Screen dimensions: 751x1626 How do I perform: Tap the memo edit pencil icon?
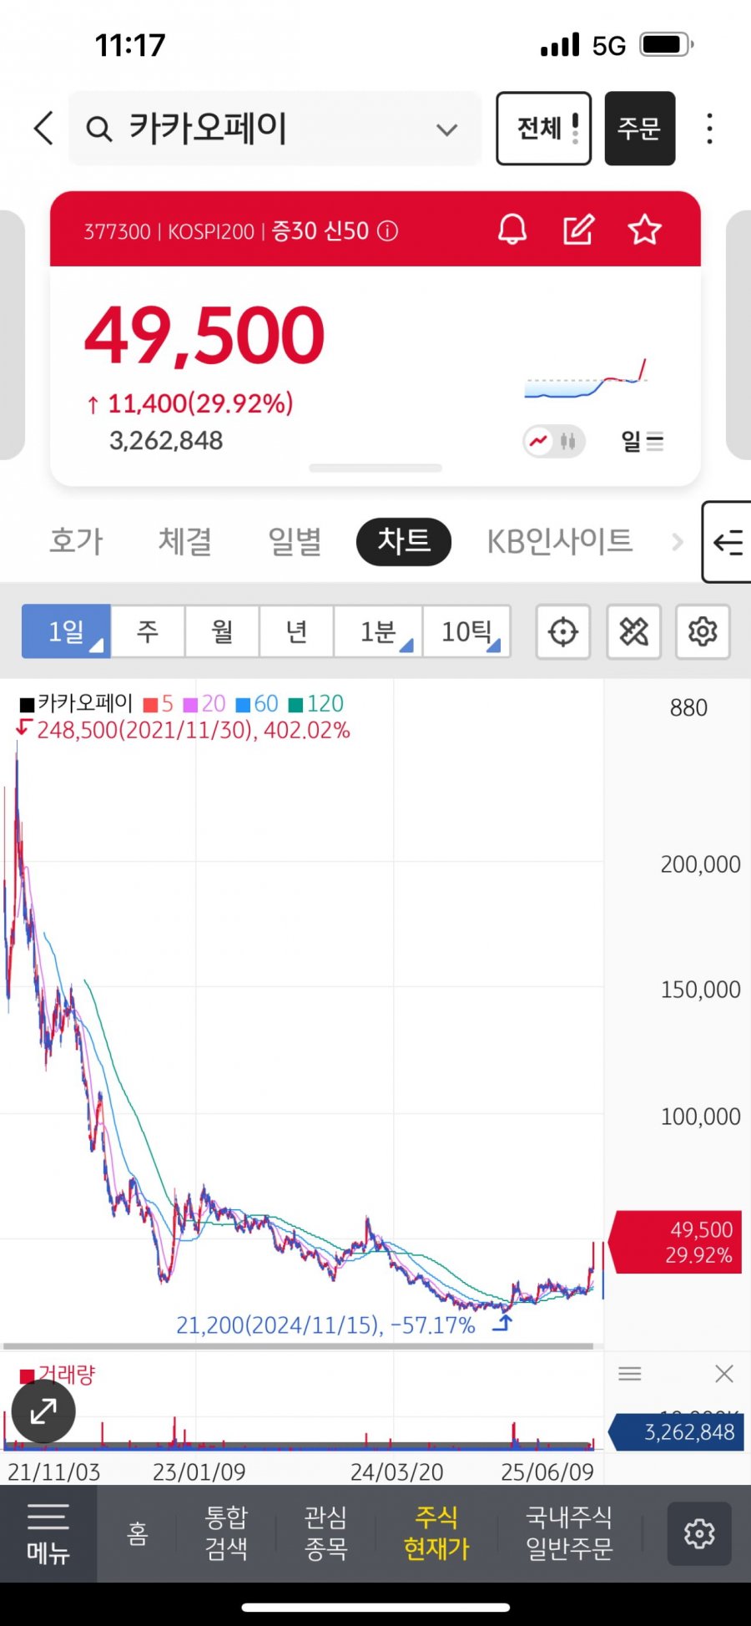578,229
